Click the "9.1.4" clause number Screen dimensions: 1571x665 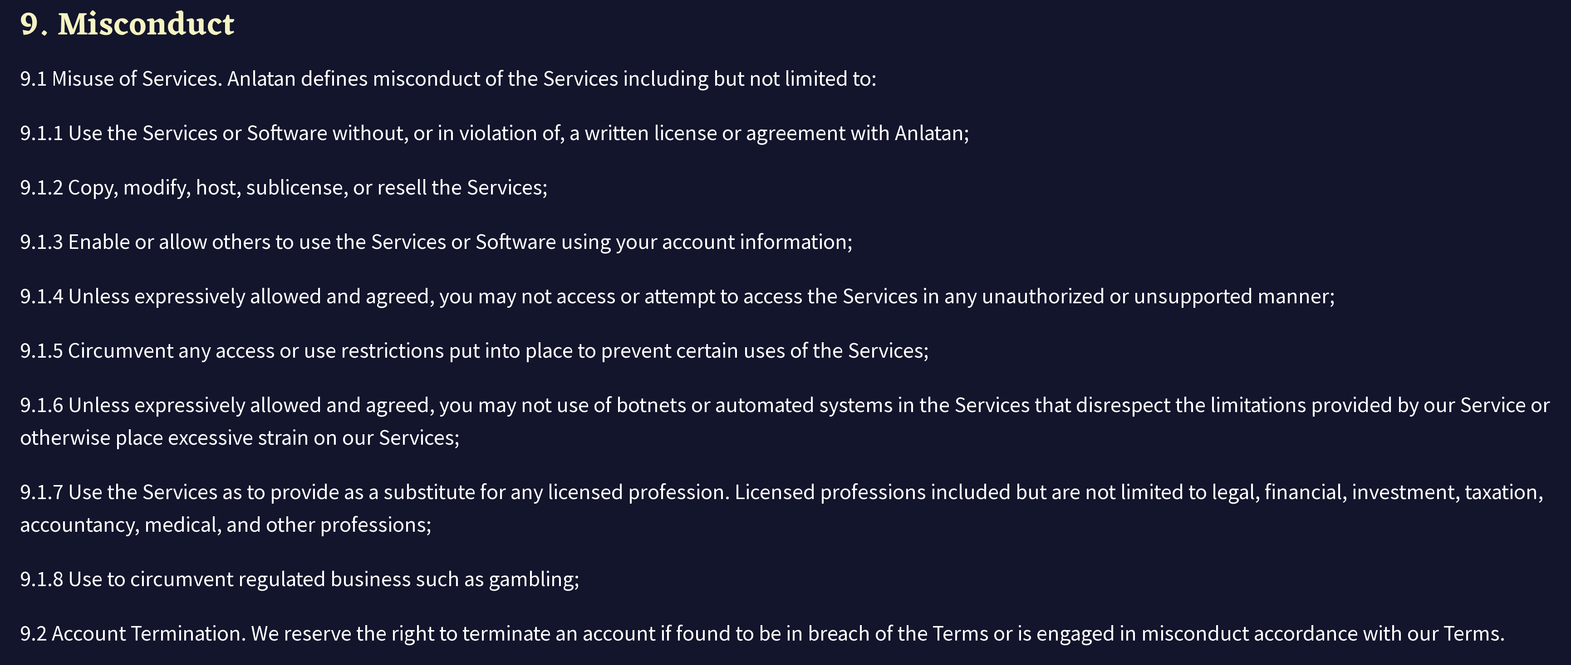tap(41, 296)
